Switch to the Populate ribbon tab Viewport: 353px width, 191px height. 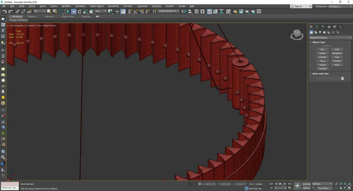(x=86, y=16)
